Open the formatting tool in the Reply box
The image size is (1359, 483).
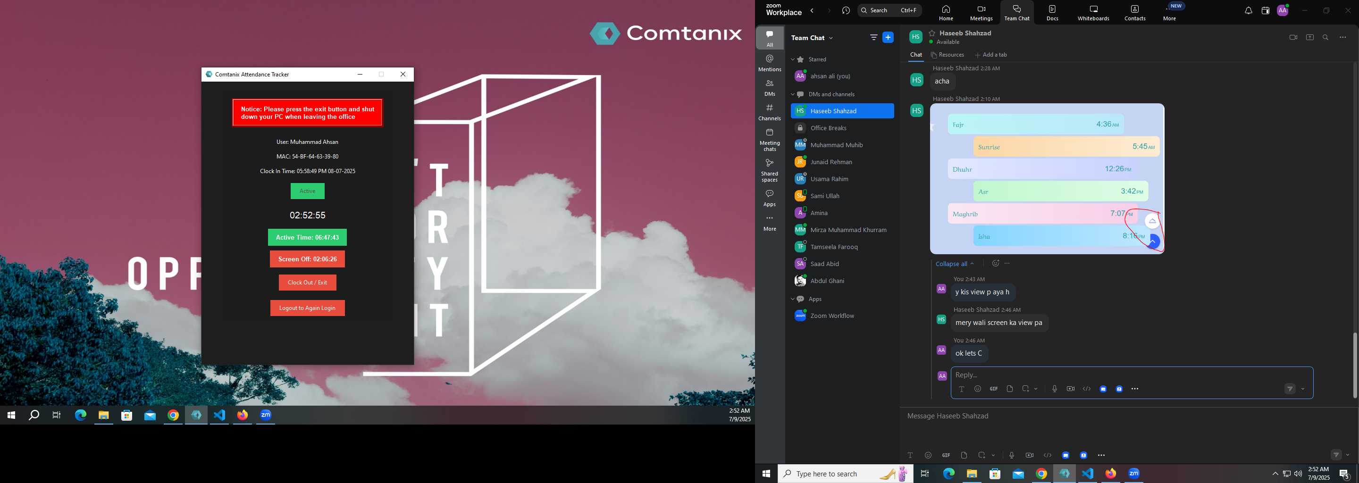[x=961, y=389]
